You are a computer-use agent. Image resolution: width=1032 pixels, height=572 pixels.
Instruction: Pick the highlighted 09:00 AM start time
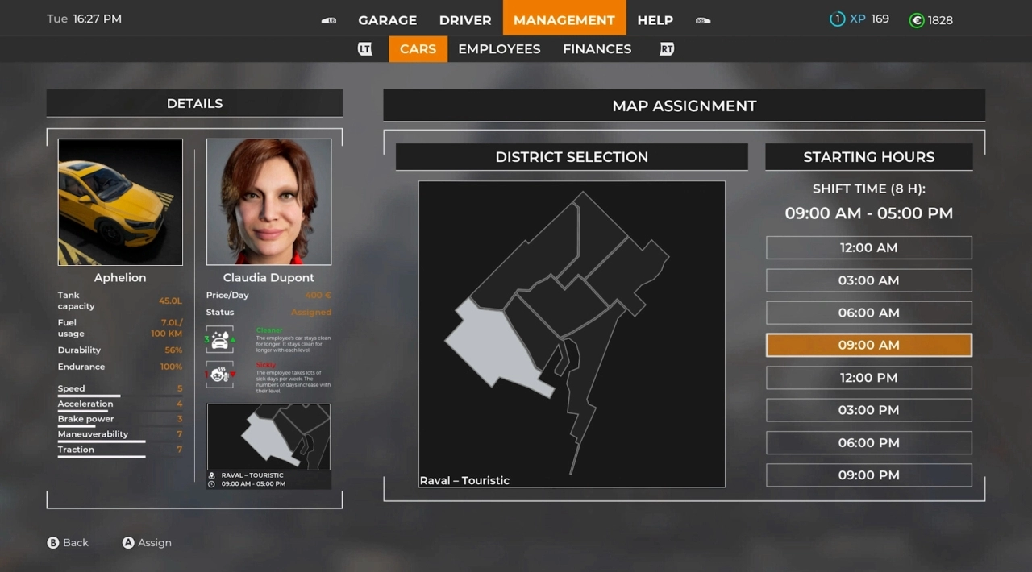[x=868, y=345]
